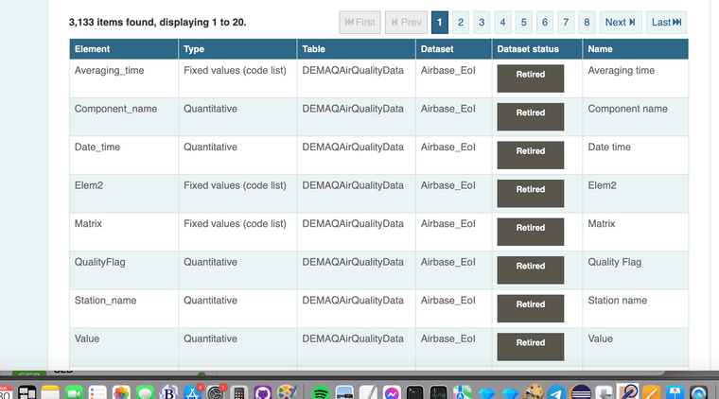
Task: Open Calculator from the dock
Action: (239, 392)
